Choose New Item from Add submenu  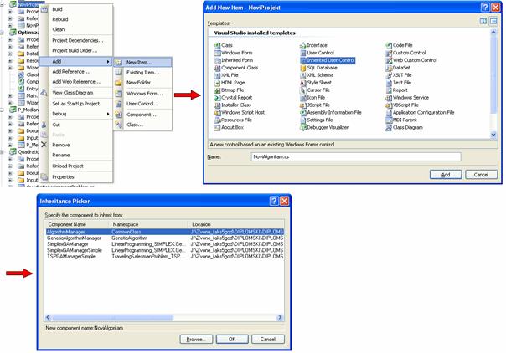tap(138, 62)
